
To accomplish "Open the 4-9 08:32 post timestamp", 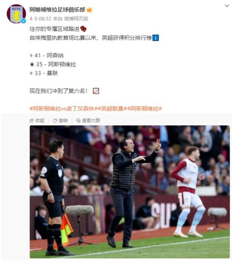I will click(40, 19).
